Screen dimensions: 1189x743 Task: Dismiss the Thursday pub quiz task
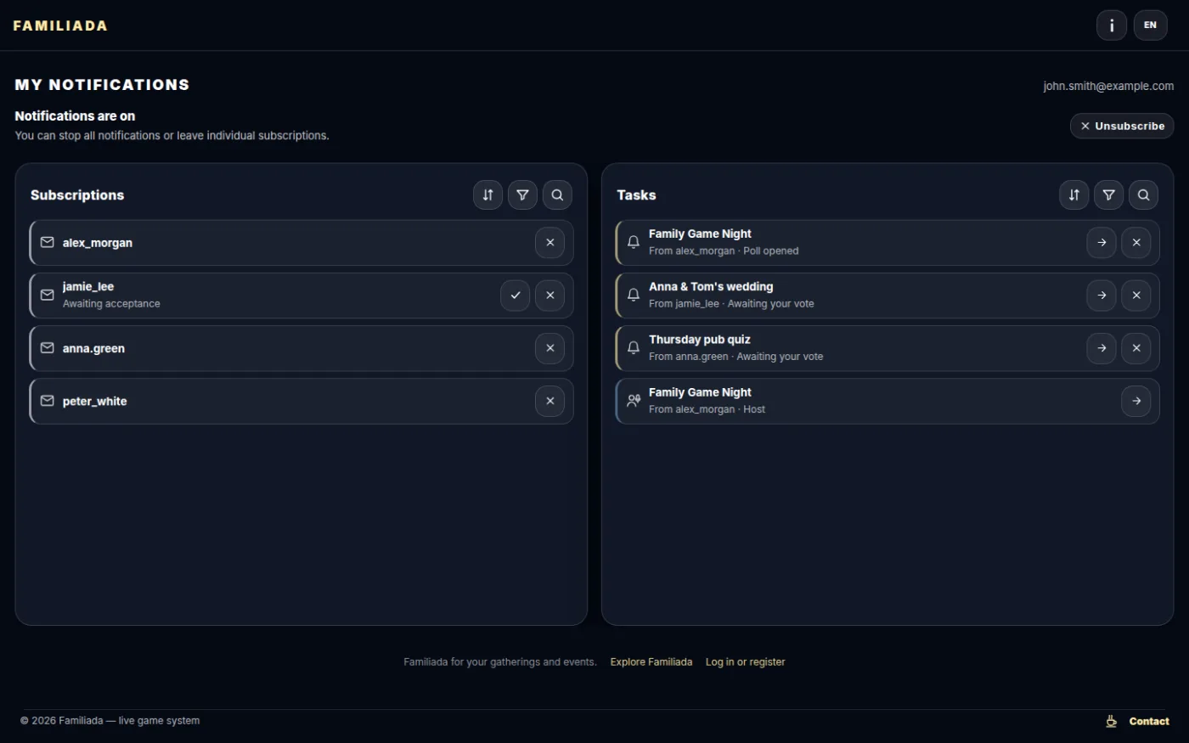point(1136,348)
